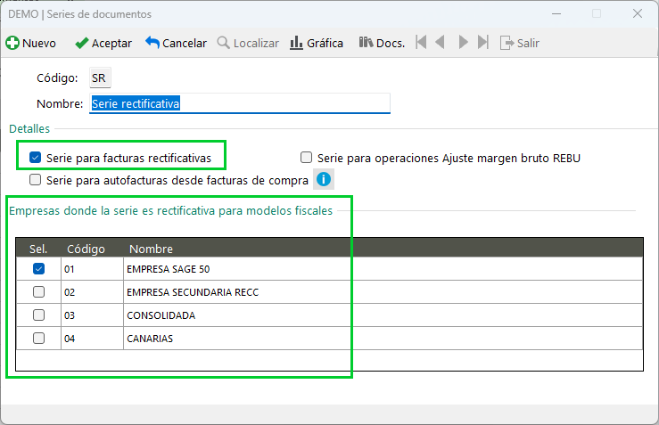Click code cell 02

tap(92, 292)
